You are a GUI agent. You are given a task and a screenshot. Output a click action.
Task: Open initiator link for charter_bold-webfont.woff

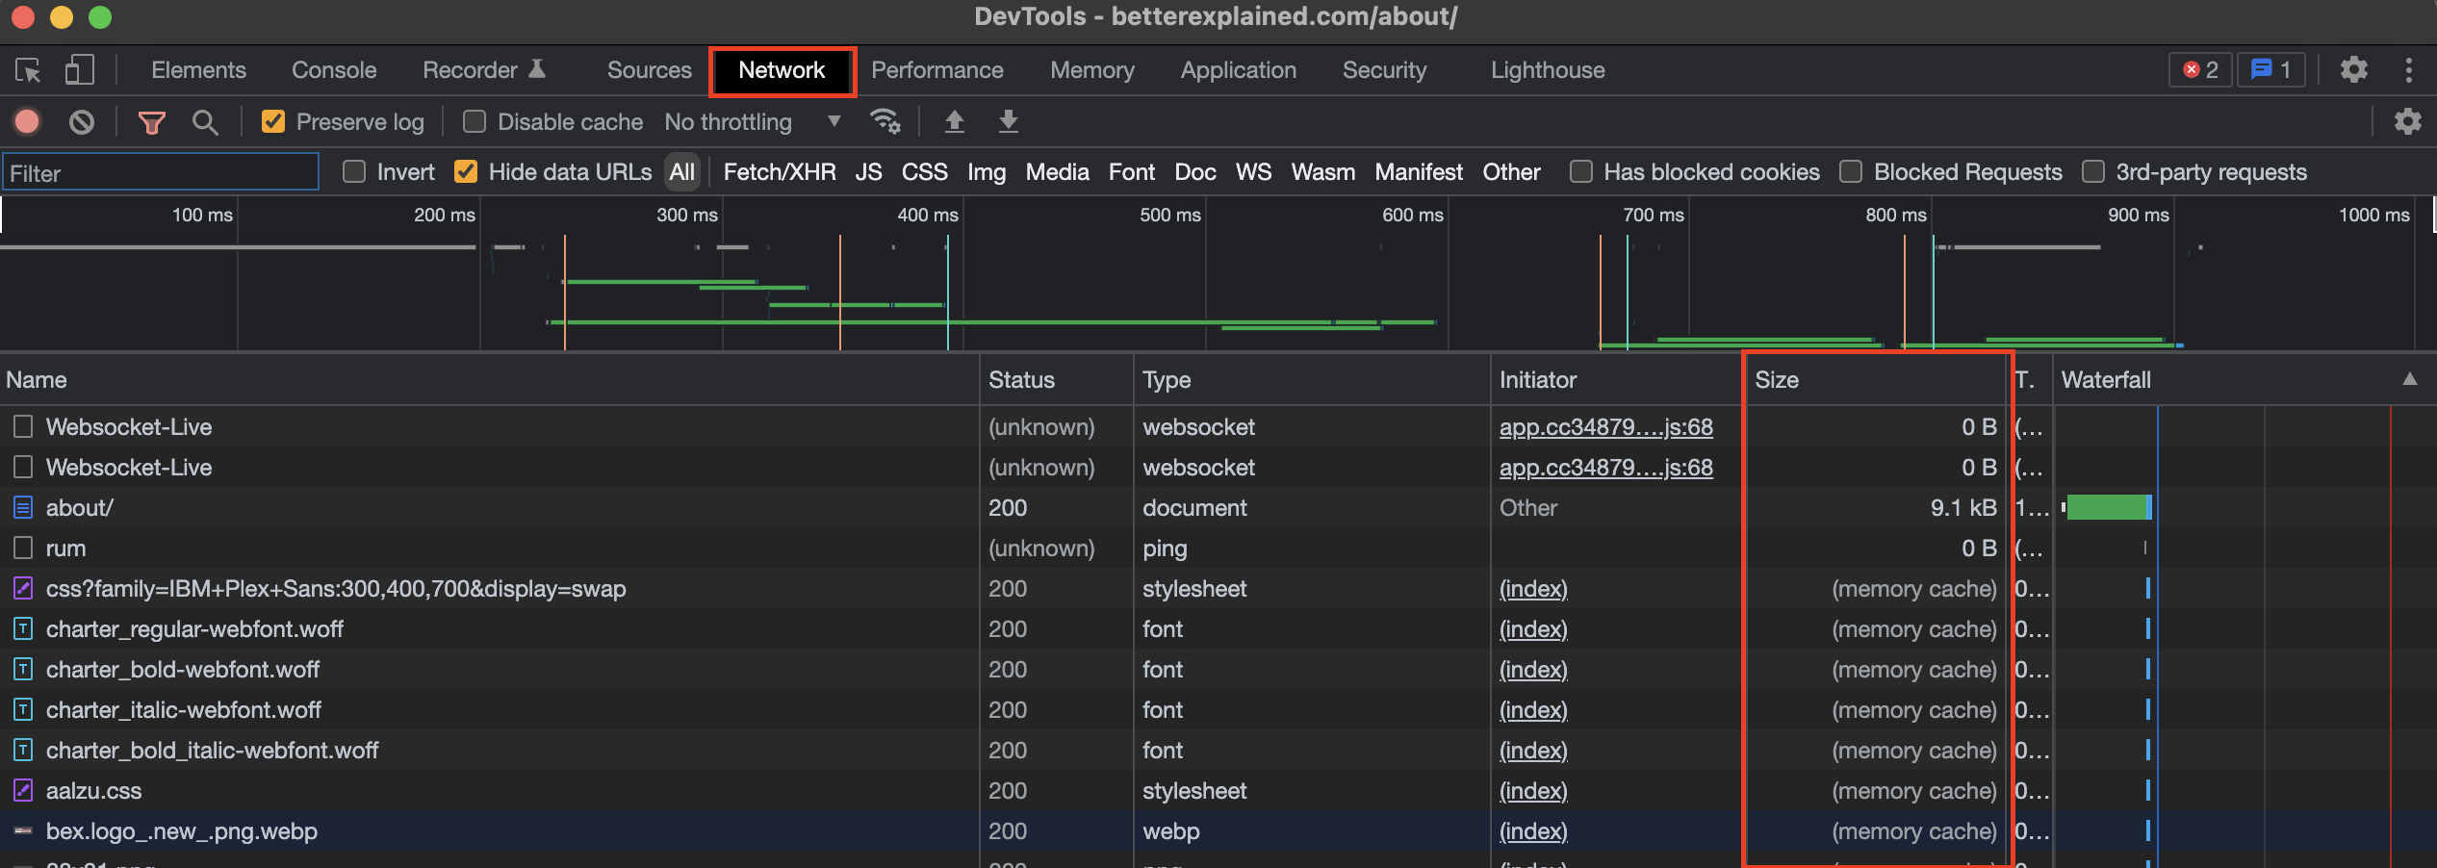1532,669
